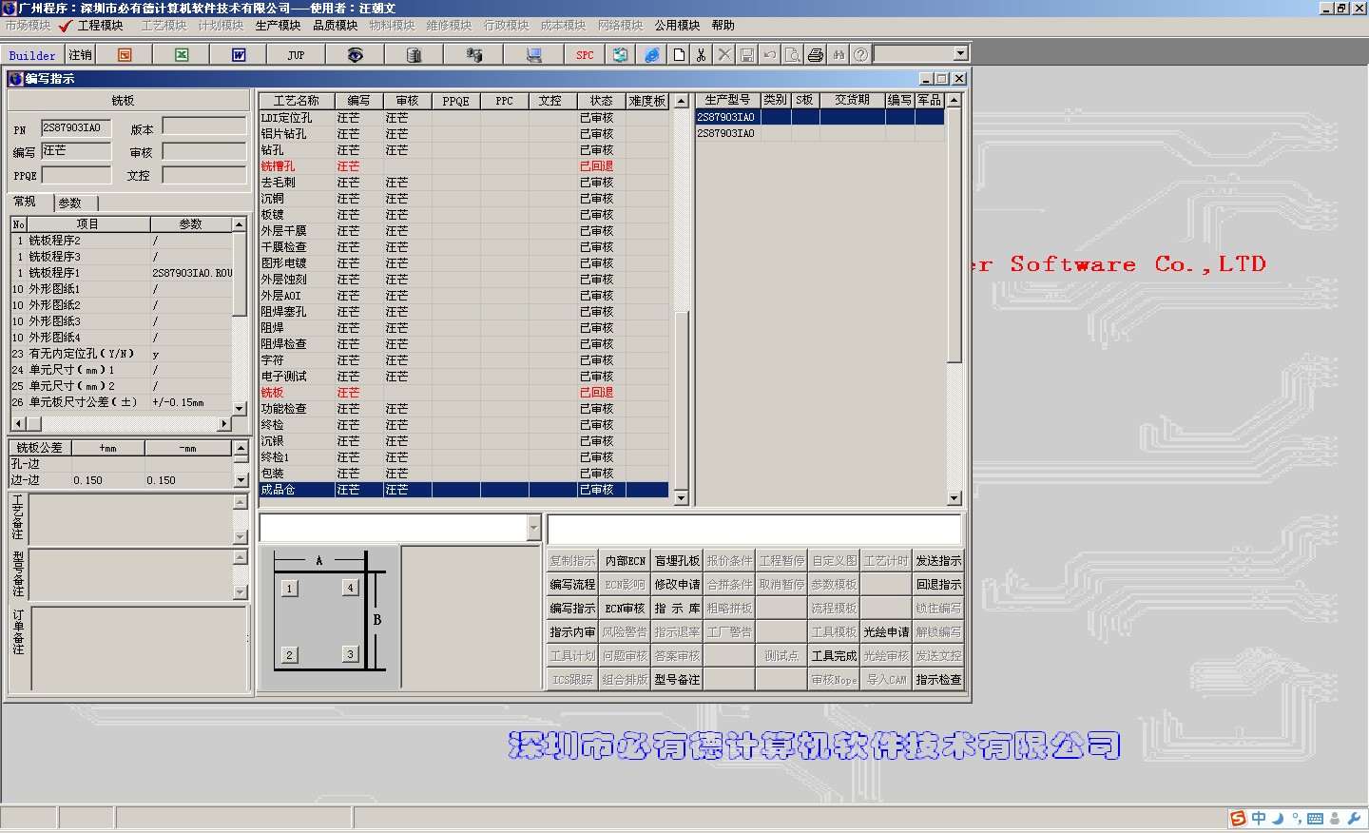This screenshot has width=1369, height=833.
Task: Click the database cylinder icon in toolbar
Action: (414, 55)
